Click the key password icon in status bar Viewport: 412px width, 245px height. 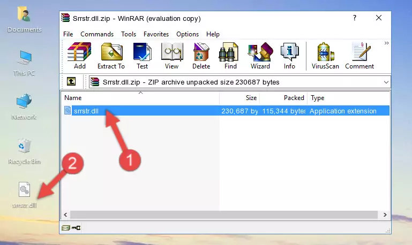click(x=76, y=228)
